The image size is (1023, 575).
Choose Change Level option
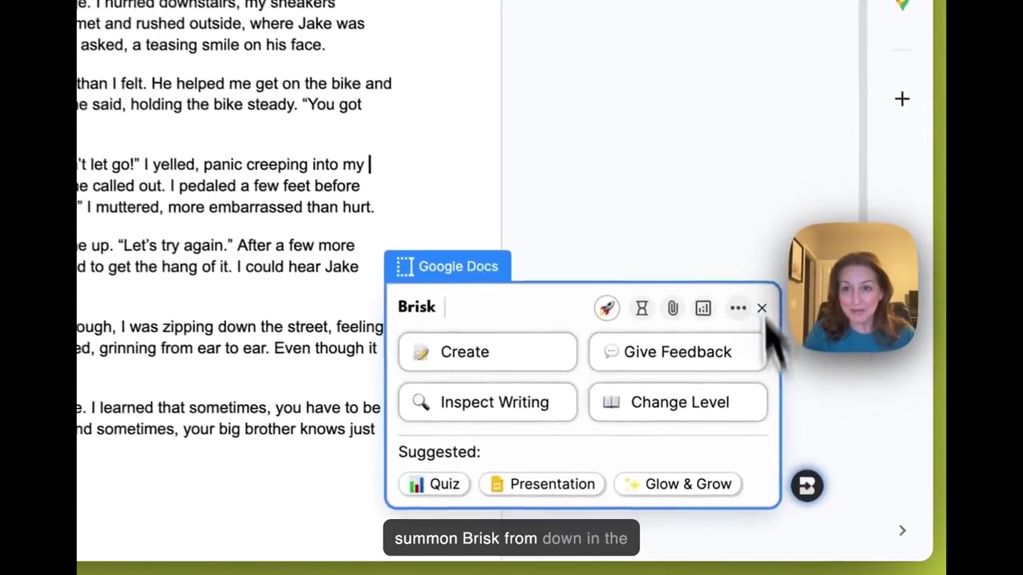(678, 402)
